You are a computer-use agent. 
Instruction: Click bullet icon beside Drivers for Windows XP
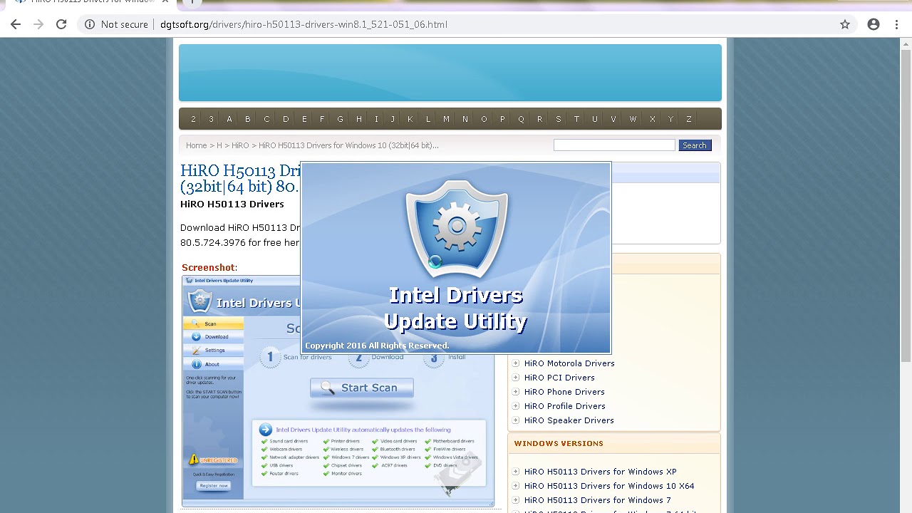[x=516, y=472]
